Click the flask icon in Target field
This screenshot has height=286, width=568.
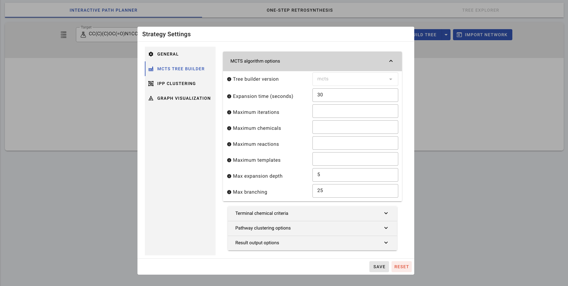[x=83, y=35]
